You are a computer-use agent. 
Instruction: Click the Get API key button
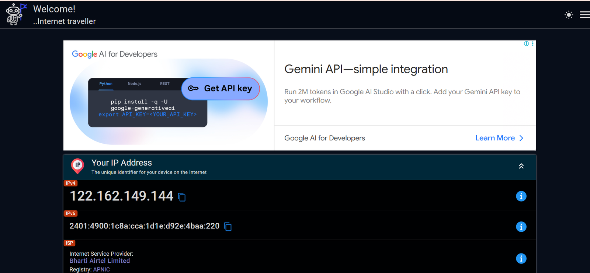click(221, 88)
